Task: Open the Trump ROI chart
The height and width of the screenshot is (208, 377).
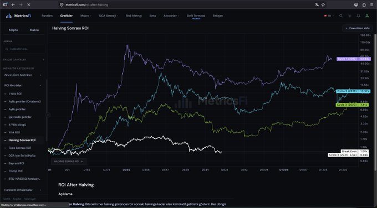Action: [x=16, y=171]
